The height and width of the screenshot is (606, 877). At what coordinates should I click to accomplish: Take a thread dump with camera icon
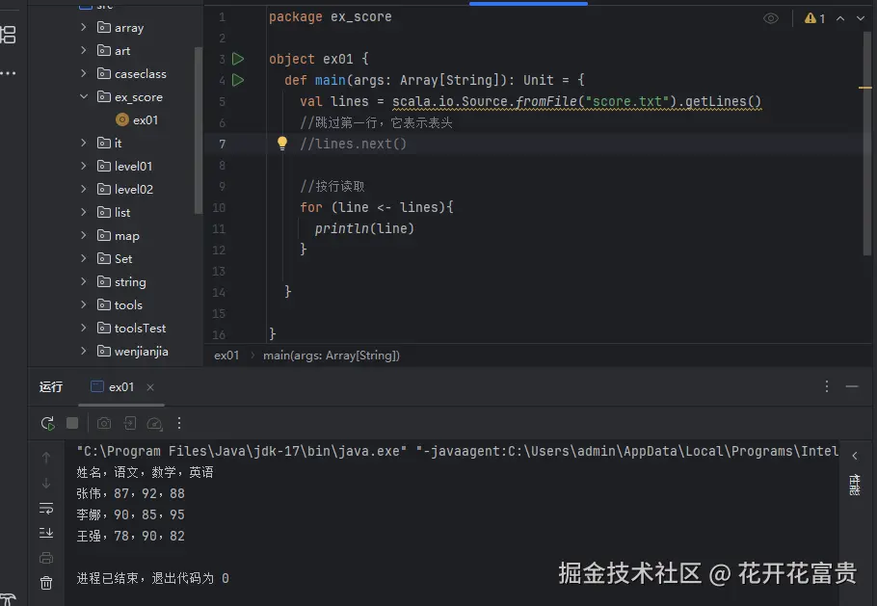point(104,423)
